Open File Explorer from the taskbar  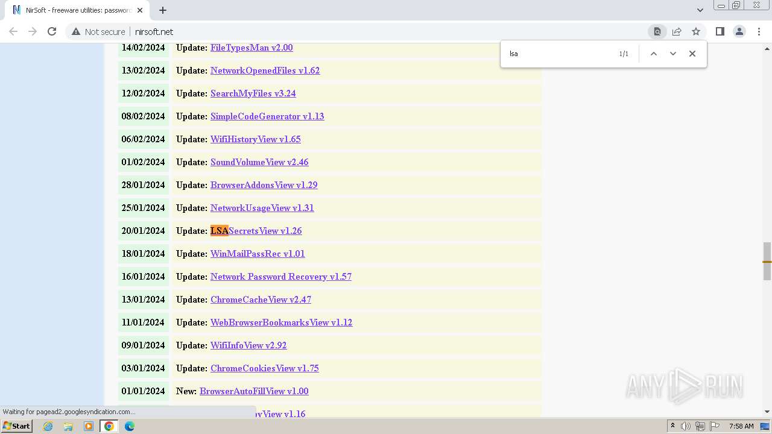(68, 426)
